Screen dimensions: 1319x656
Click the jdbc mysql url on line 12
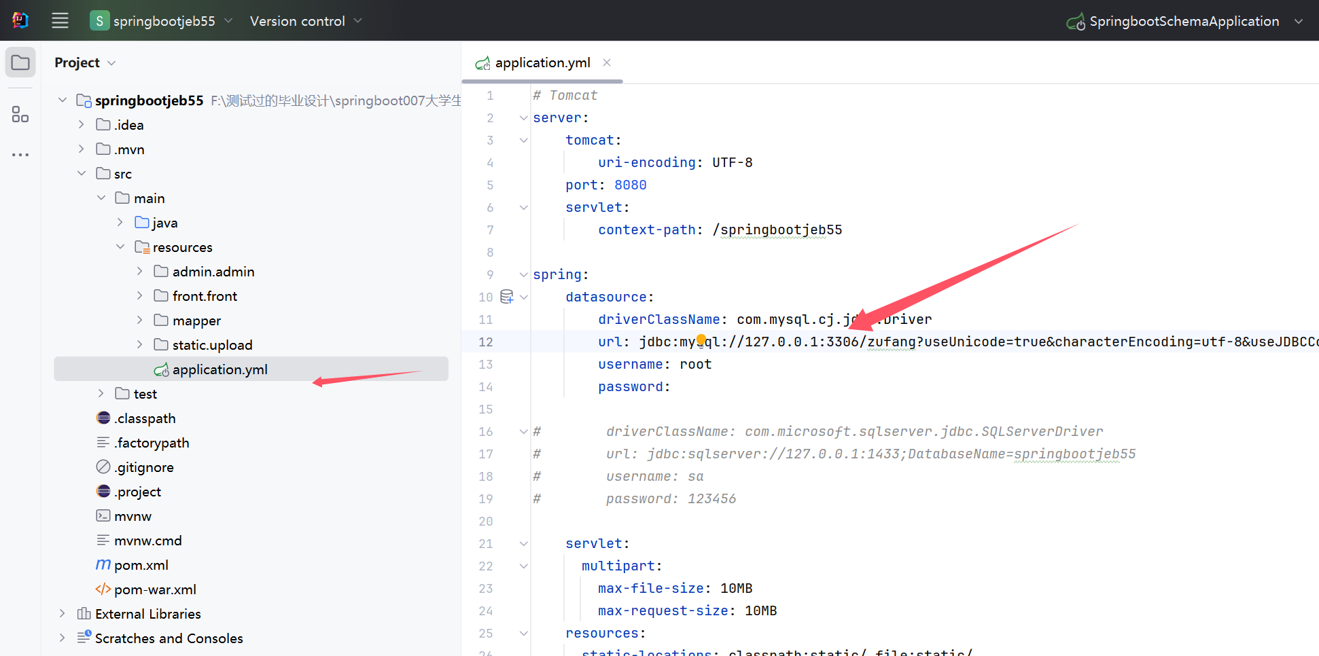click(979, 342)
